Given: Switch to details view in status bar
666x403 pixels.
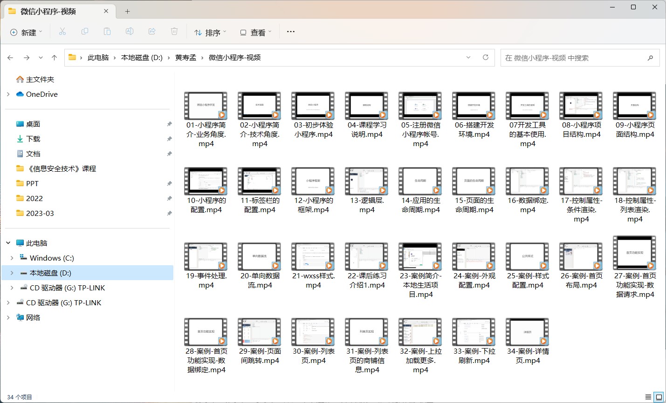Looking at the screenshot, I should pos(648,397).
